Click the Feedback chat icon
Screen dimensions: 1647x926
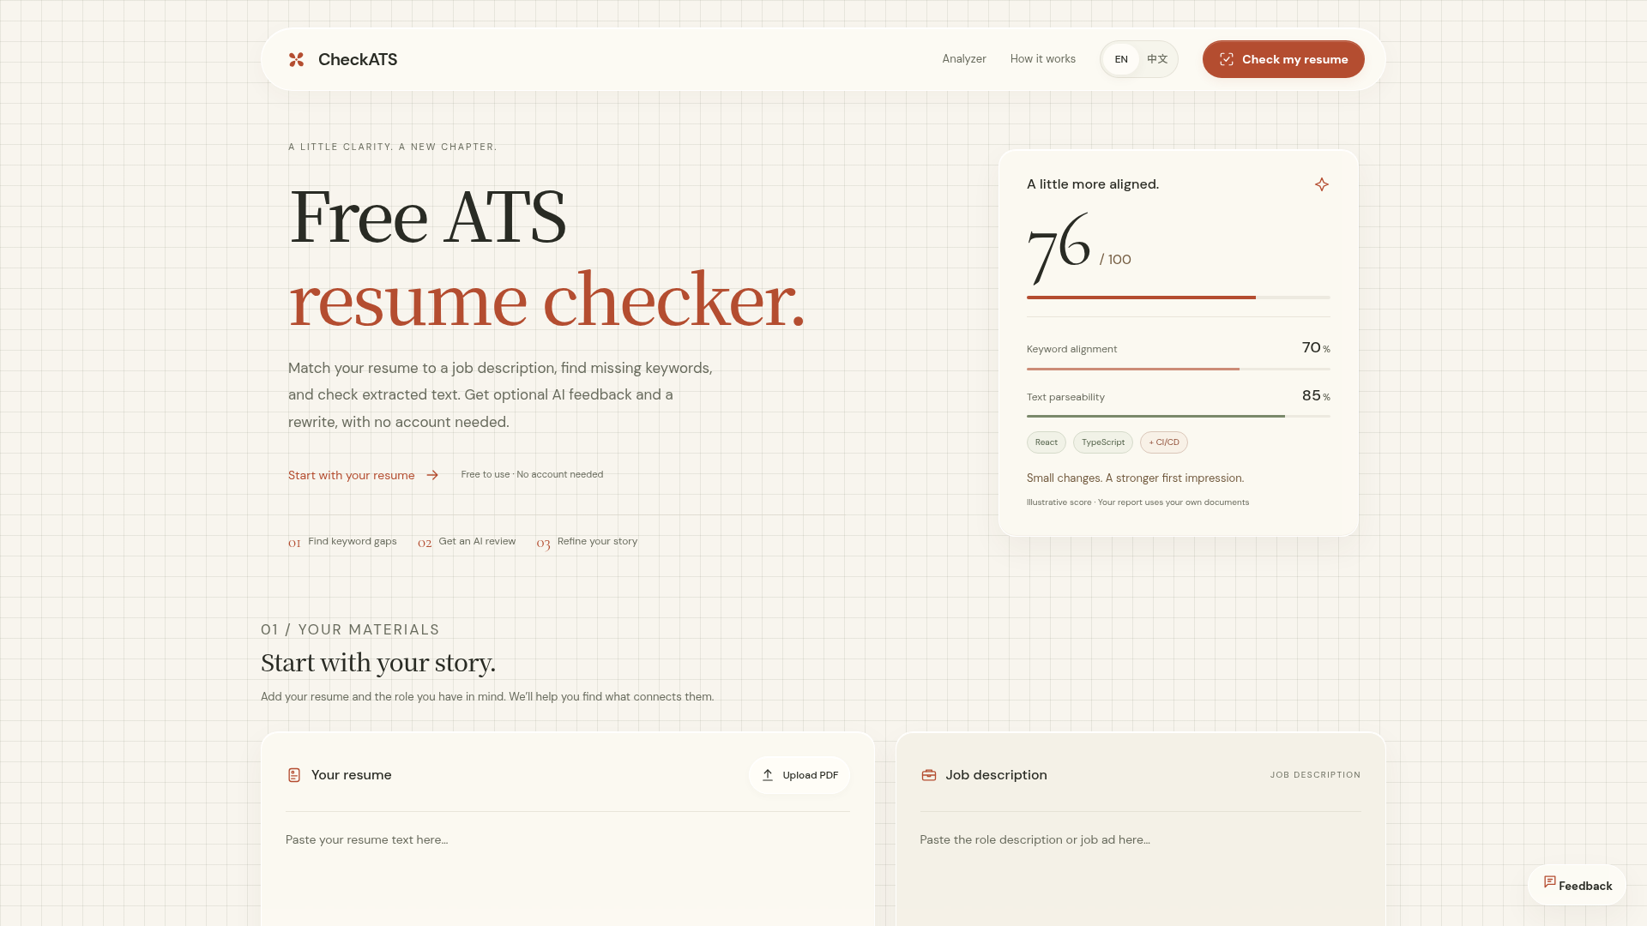pos(1550,881)
